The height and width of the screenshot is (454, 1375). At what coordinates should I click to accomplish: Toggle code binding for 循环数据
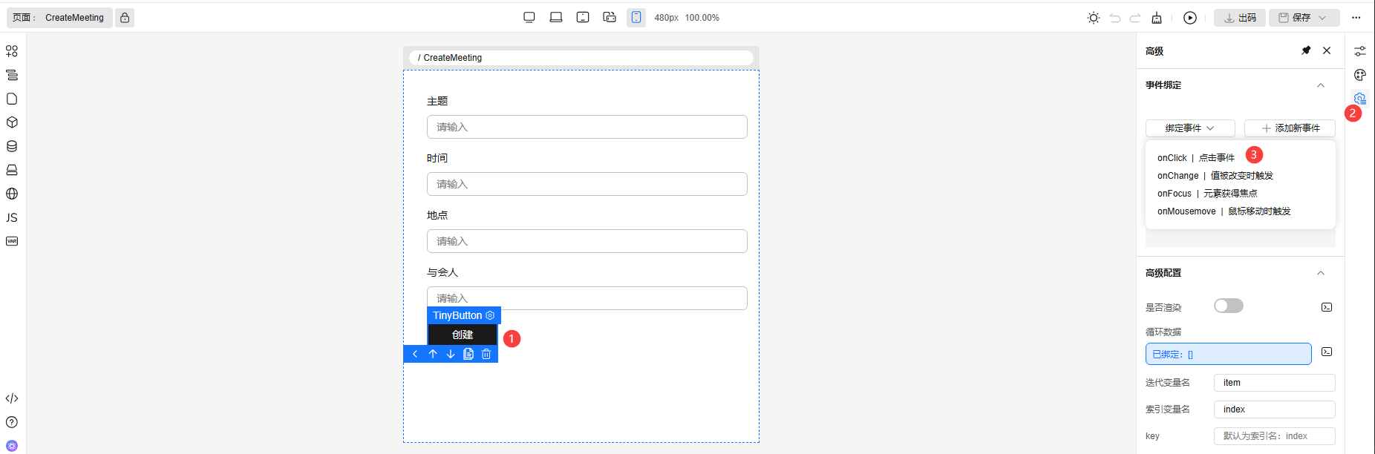click(x=1327, y=352)
